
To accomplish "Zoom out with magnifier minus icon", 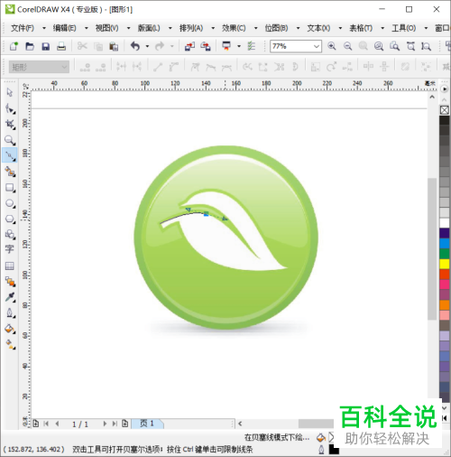I will 347,46.
